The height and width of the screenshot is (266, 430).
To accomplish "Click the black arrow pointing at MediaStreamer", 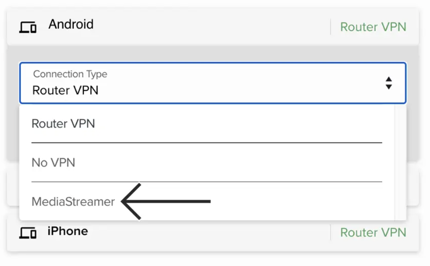I will click(166, 201).
